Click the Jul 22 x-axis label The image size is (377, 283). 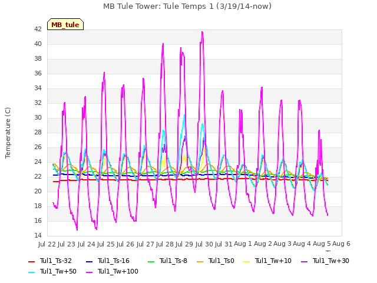47,244
